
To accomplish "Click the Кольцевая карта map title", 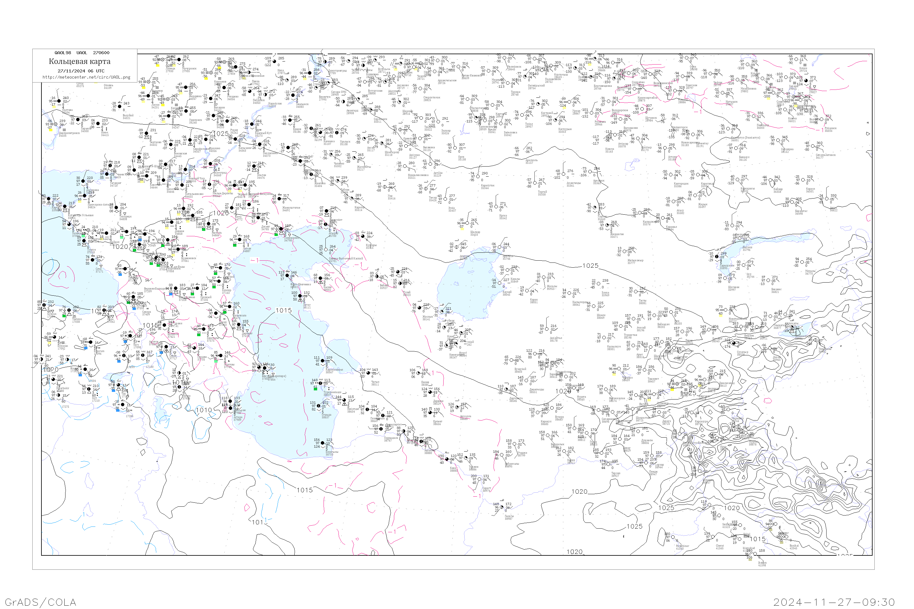I will pyautogui.click(x=80, y=62).
